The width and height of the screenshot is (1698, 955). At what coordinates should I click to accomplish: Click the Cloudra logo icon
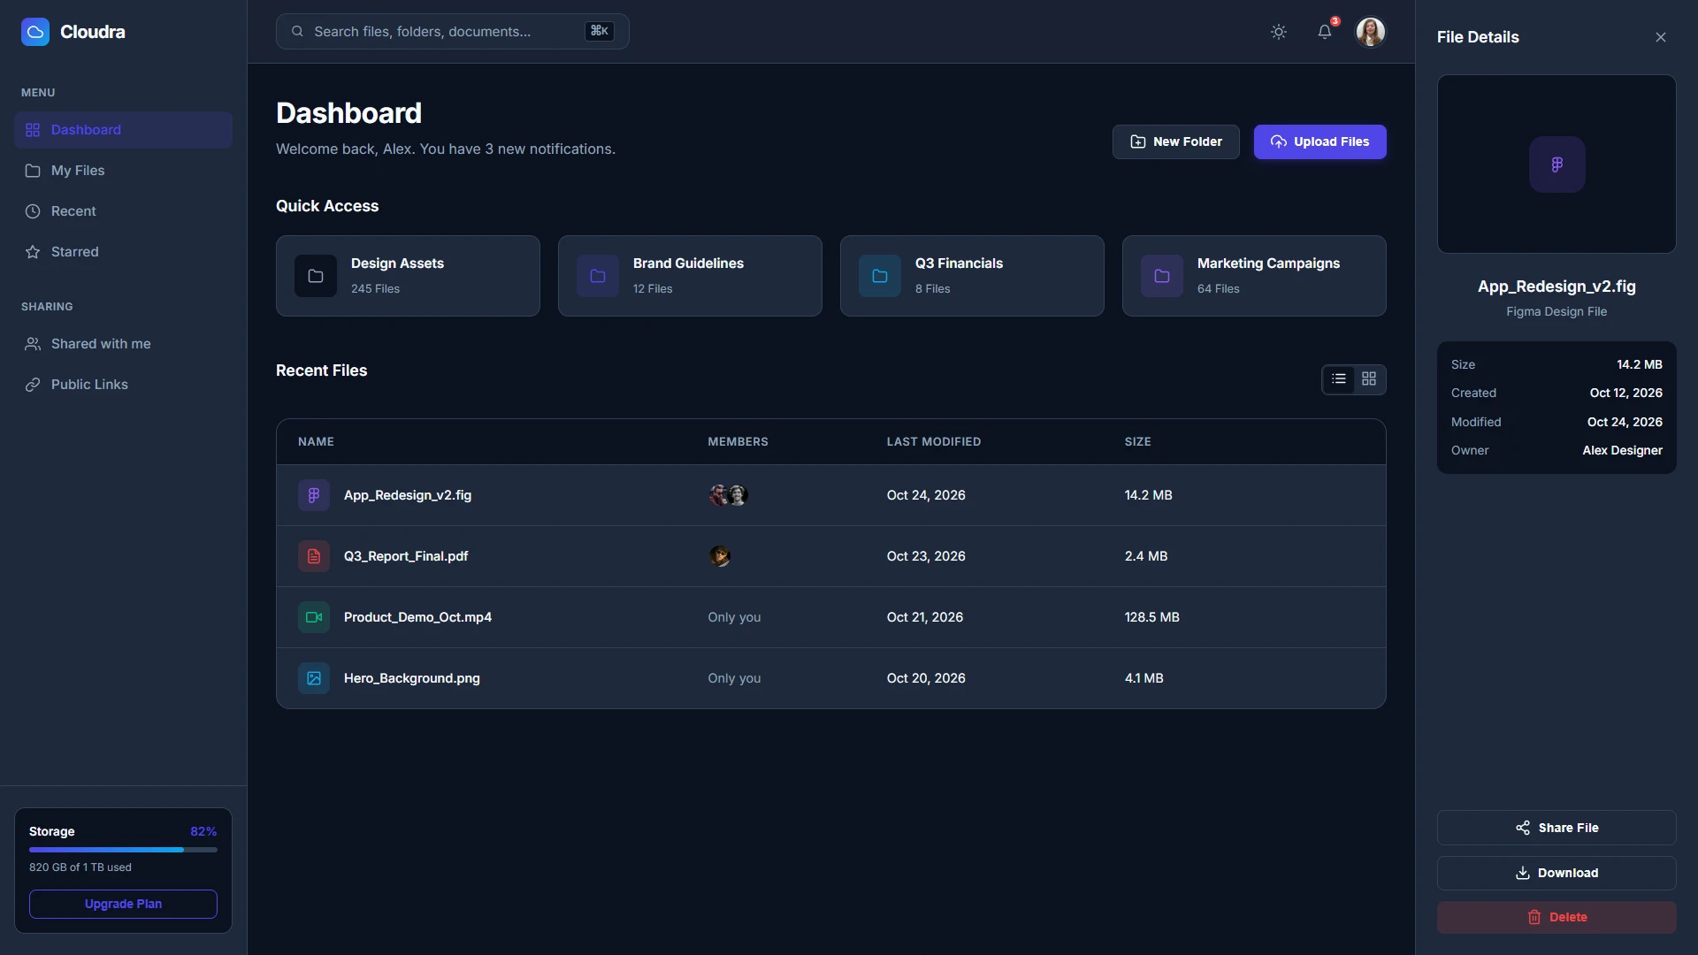(35, 32)
